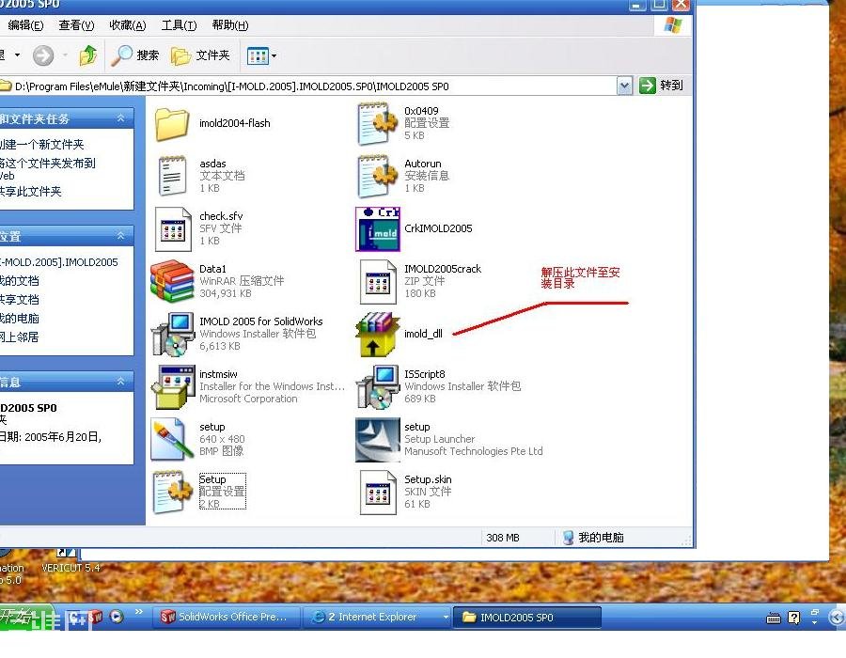Open My Computer (我的电脑) sidebar link

[20, 319]
